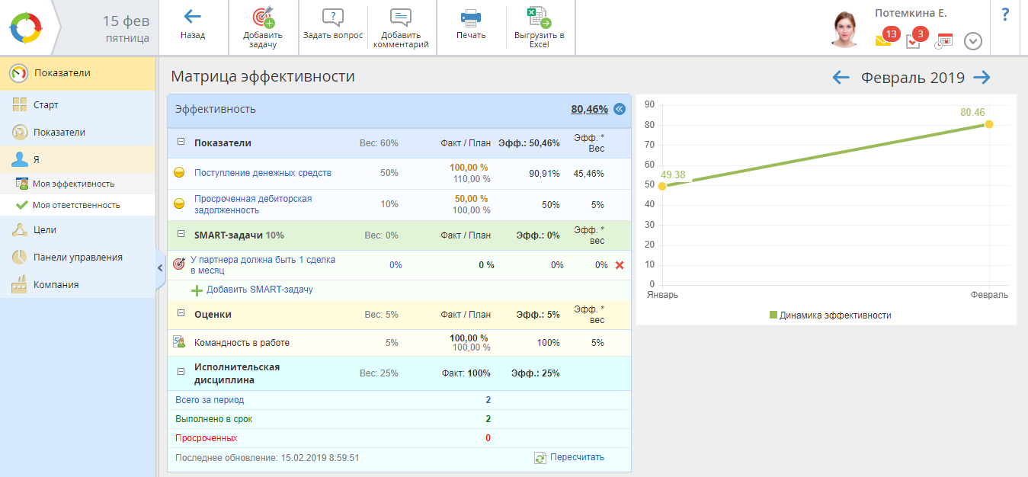Export to Excel via toolbar icon
1028x477 pixels.
(539, 18)
